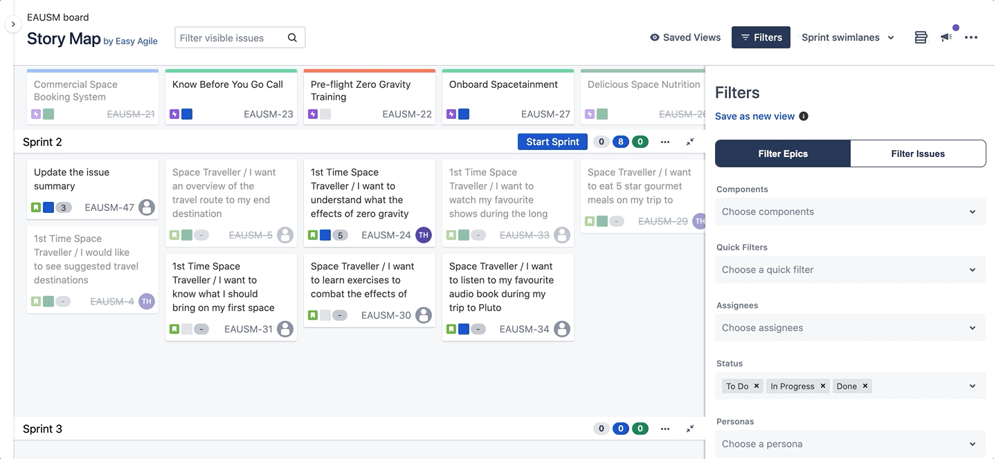Open Choose a quick filter dropdown

[850, 270]
